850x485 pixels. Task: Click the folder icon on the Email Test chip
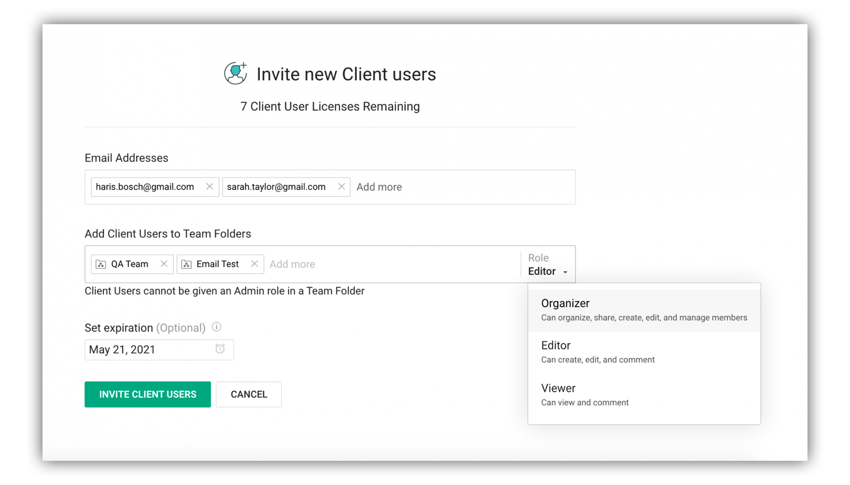tap(186, 264)
